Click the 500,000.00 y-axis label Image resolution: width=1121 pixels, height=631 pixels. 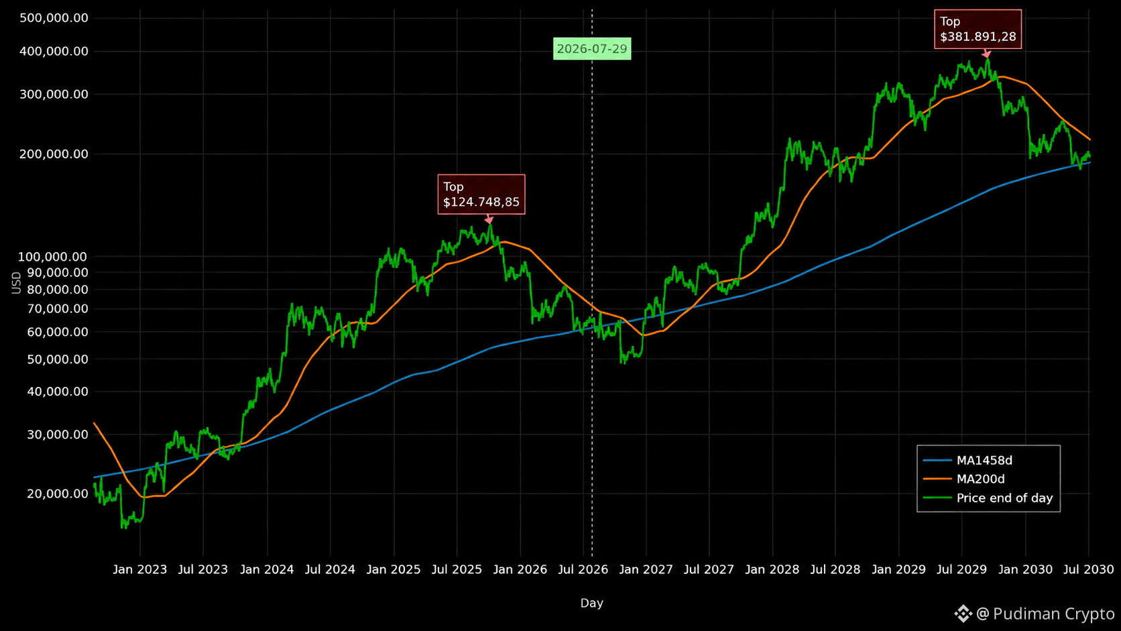click(54, 17)
